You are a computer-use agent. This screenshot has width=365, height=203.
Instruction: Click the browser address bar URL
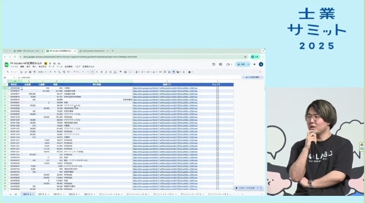(x=71, y=56)
